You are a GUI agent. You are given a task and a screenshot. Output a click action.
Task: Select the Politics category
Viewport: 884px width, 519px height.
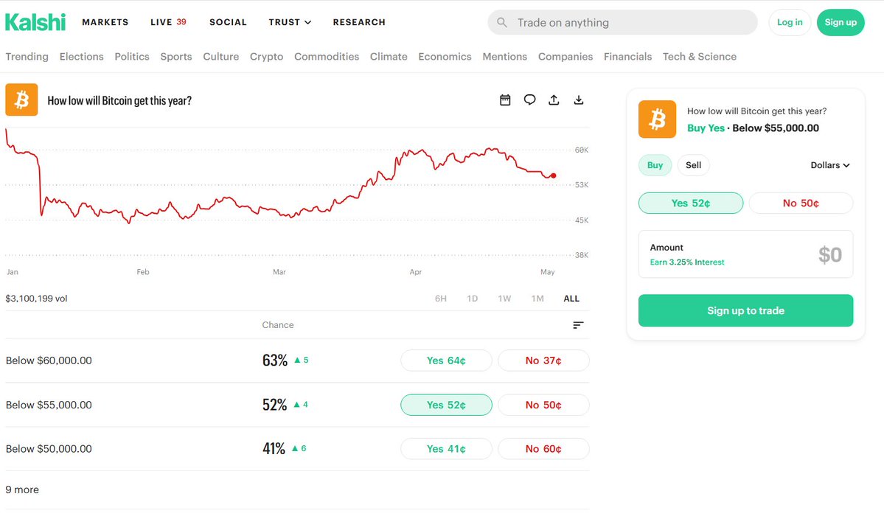(132, 56)
